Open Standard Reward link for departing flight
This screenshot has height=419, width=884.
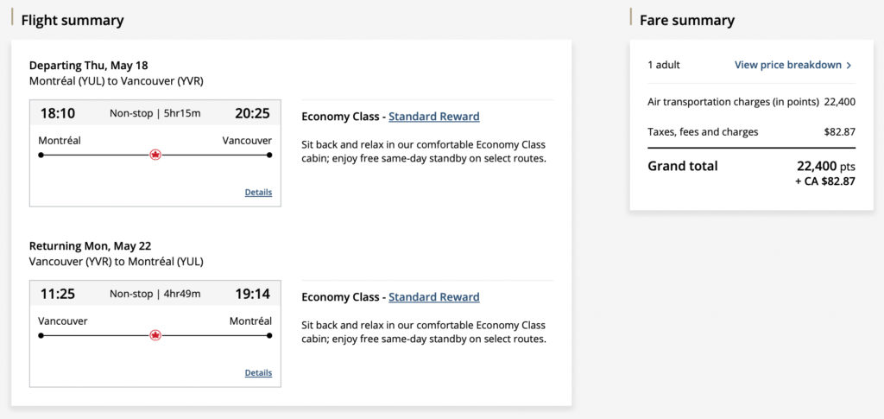click(x=433, y=117)
